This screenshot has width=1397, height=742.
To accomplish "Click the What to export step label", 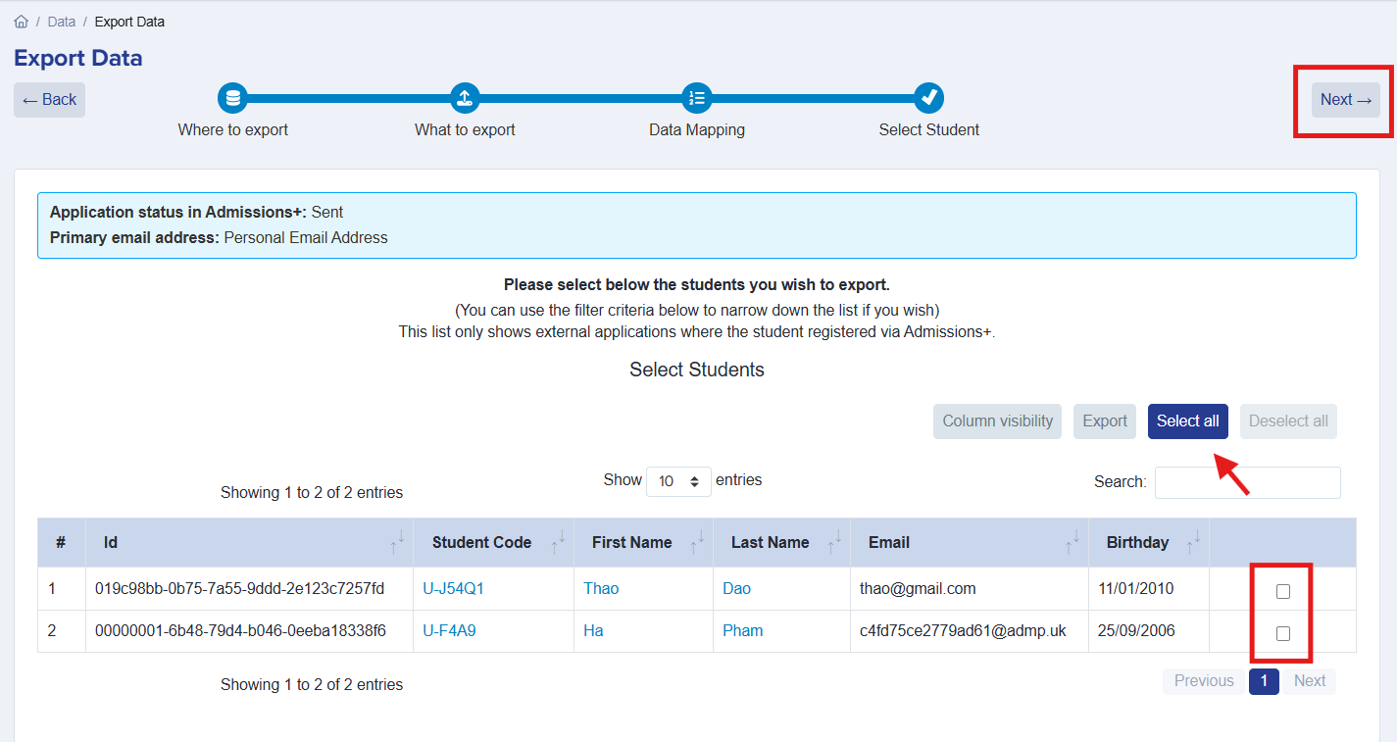I will pos(465,129).
